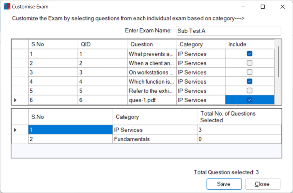Select question cell 'Refer to the exhi...'
This screenshot has width=293, height=193.
point(152,91)
